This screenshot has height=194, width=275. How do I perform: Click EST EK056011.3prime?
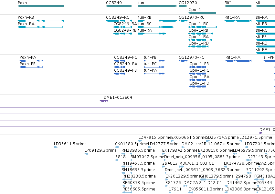(206, 189)
